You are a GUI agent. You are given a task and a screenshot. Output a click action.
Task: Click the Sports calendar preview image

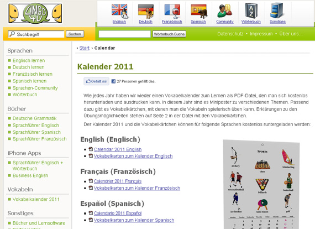pos(261,184)
